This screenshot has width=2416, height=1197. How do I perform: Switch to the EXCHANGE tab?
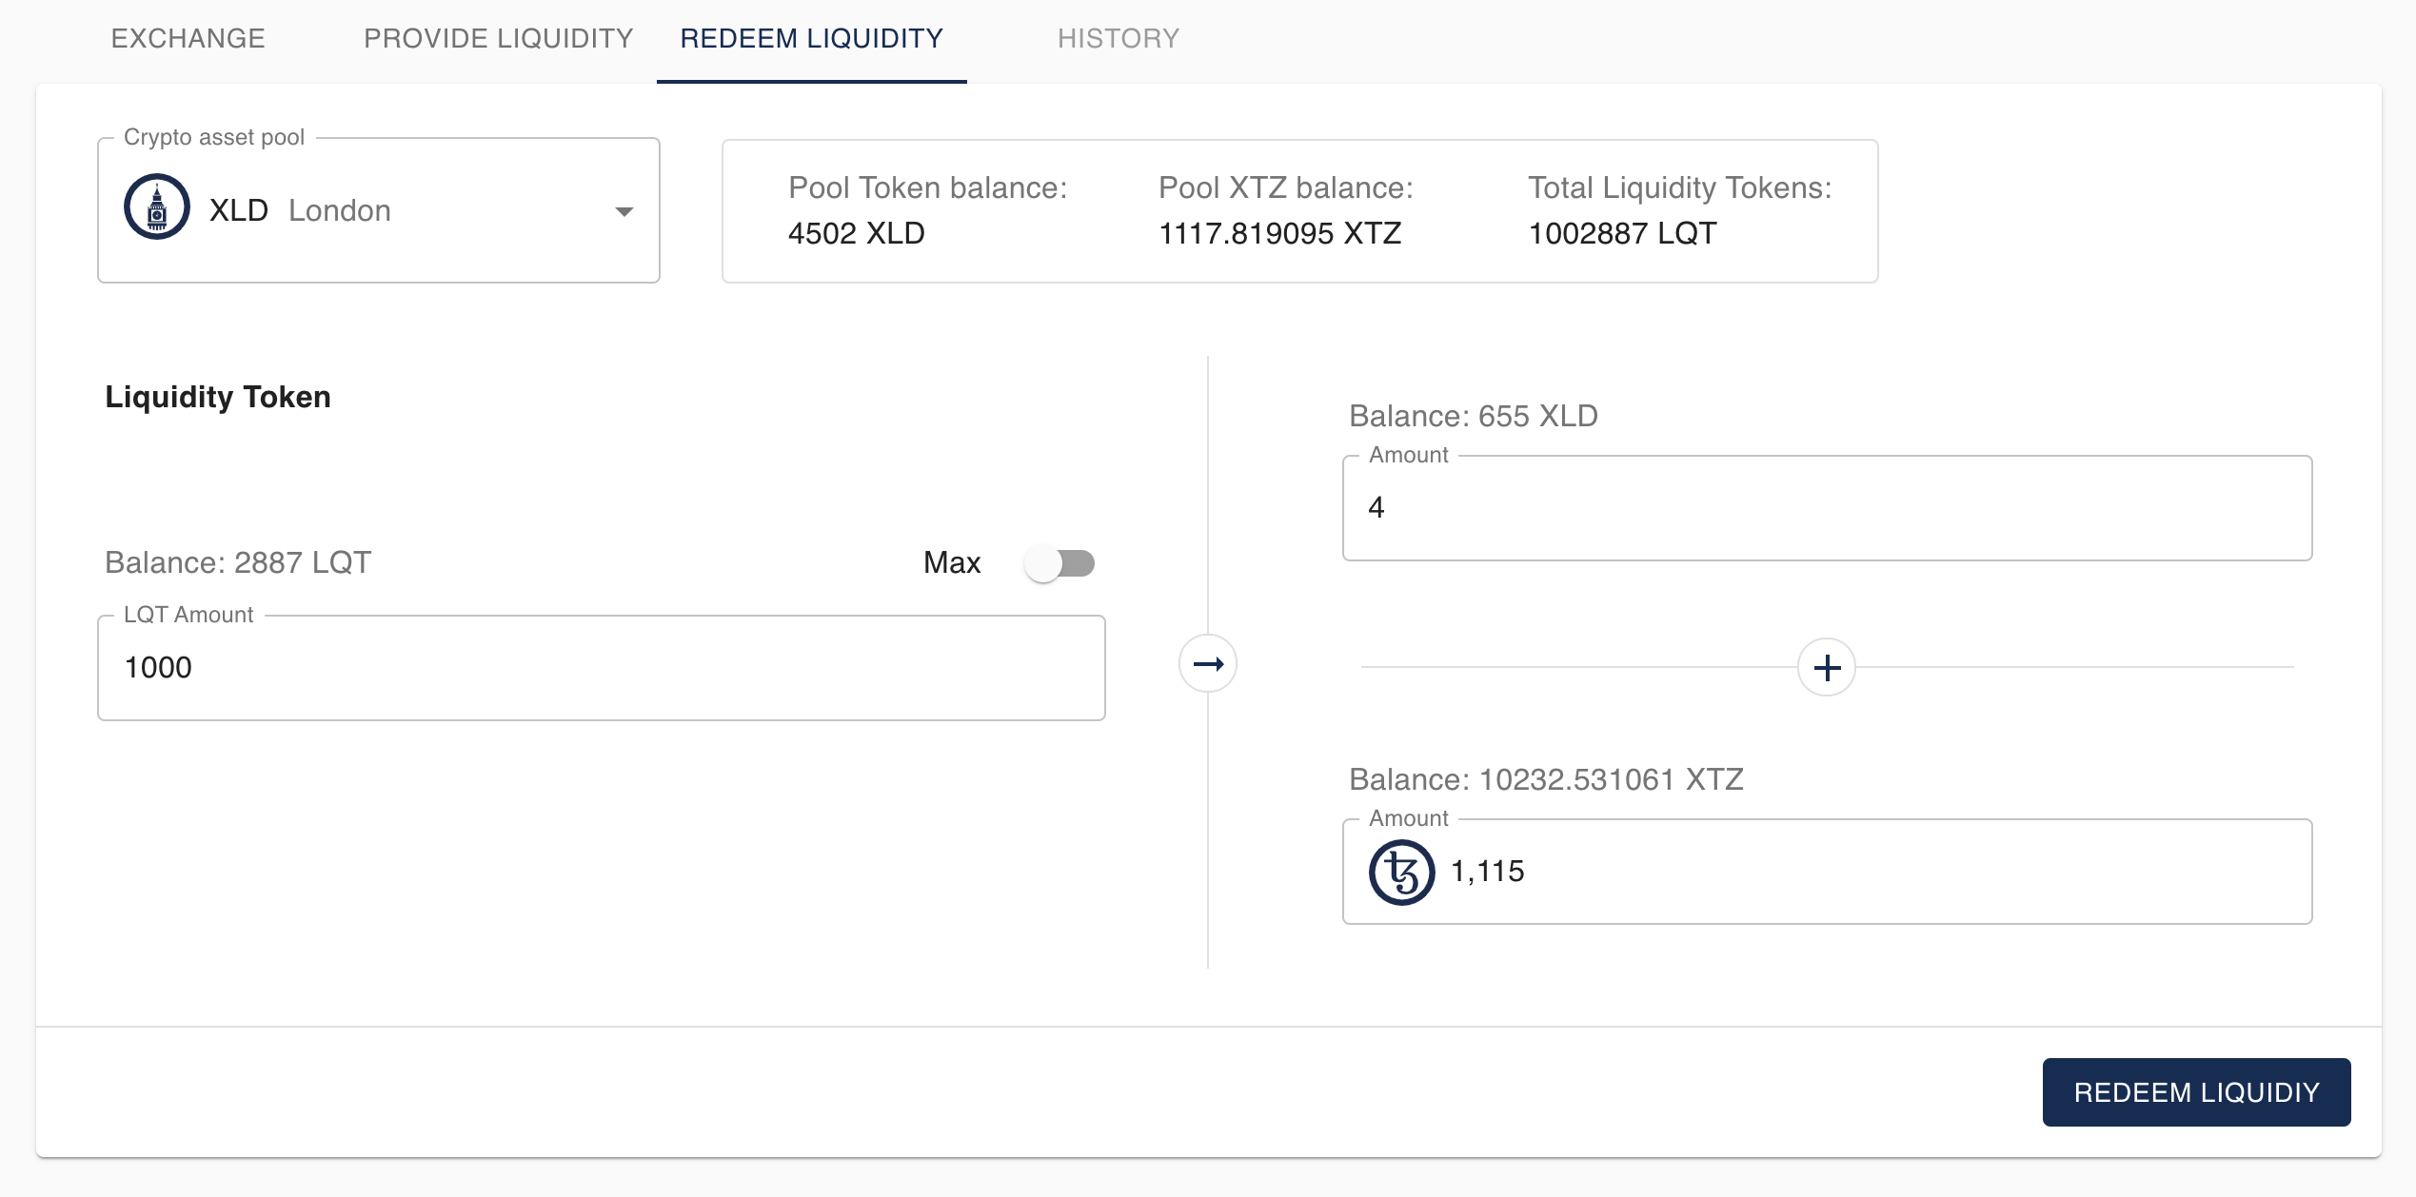pos(185,38)
